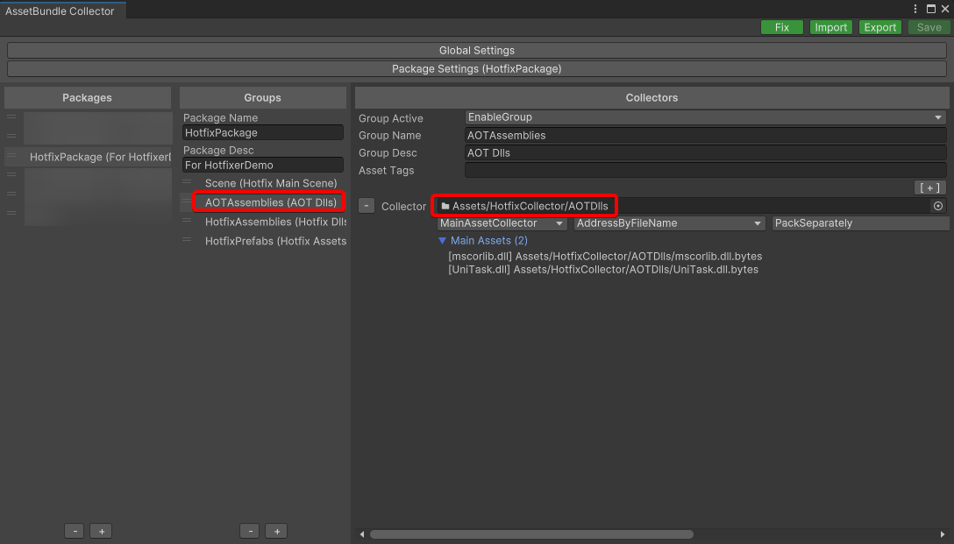This screenshot has width=954, height=544.
Task: Click plus button under Packages list
Action: click(101, 531)
